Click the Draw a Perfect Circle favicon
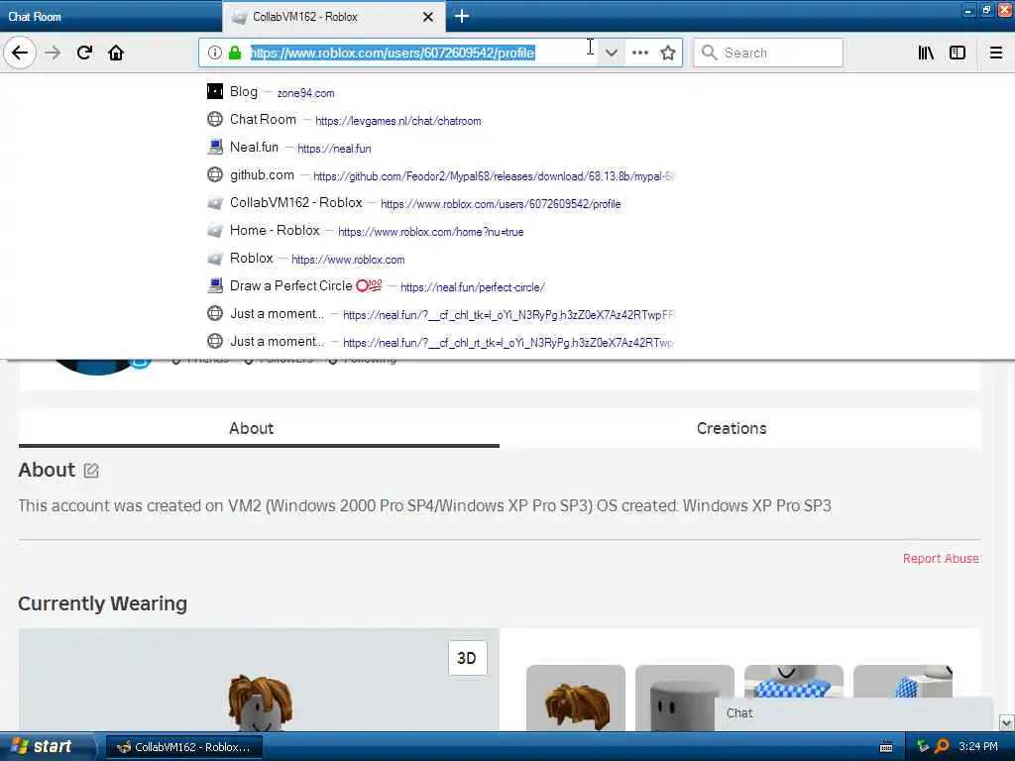The image size is (1015, 761). (x=215, y=285)
